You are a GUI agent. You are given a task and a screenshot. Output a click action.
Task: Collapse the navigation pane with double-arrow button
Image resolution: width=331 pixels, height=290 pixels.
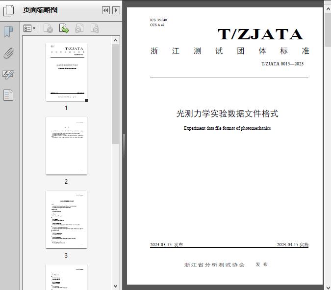[x=106, y=10]
